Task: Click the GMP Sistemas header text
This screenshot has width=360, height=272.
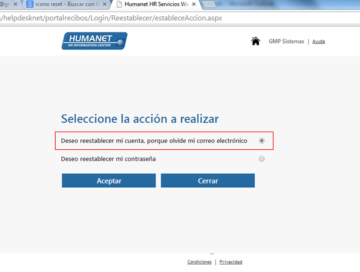Action: click(x=286, y=41)
